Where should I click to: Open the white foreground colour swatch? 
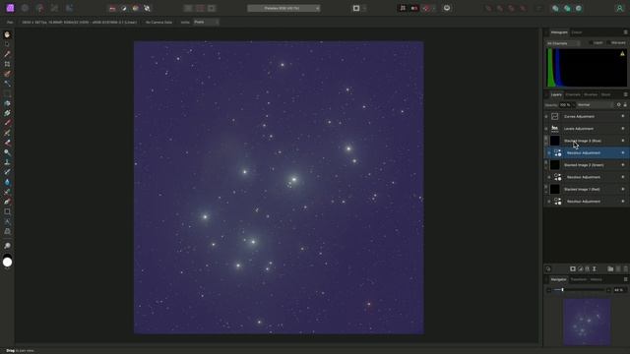pyautogui.click(x=7, y=263)
